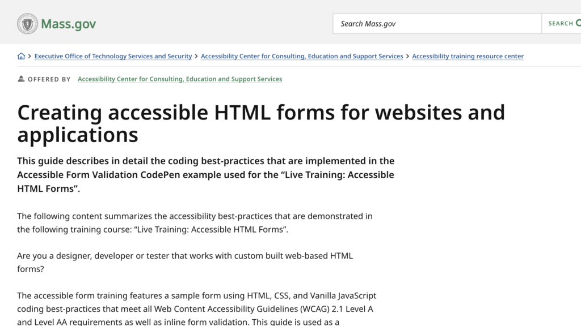
Task: Click the bold intro paragraph about CodePen
Action: [205, 175]
